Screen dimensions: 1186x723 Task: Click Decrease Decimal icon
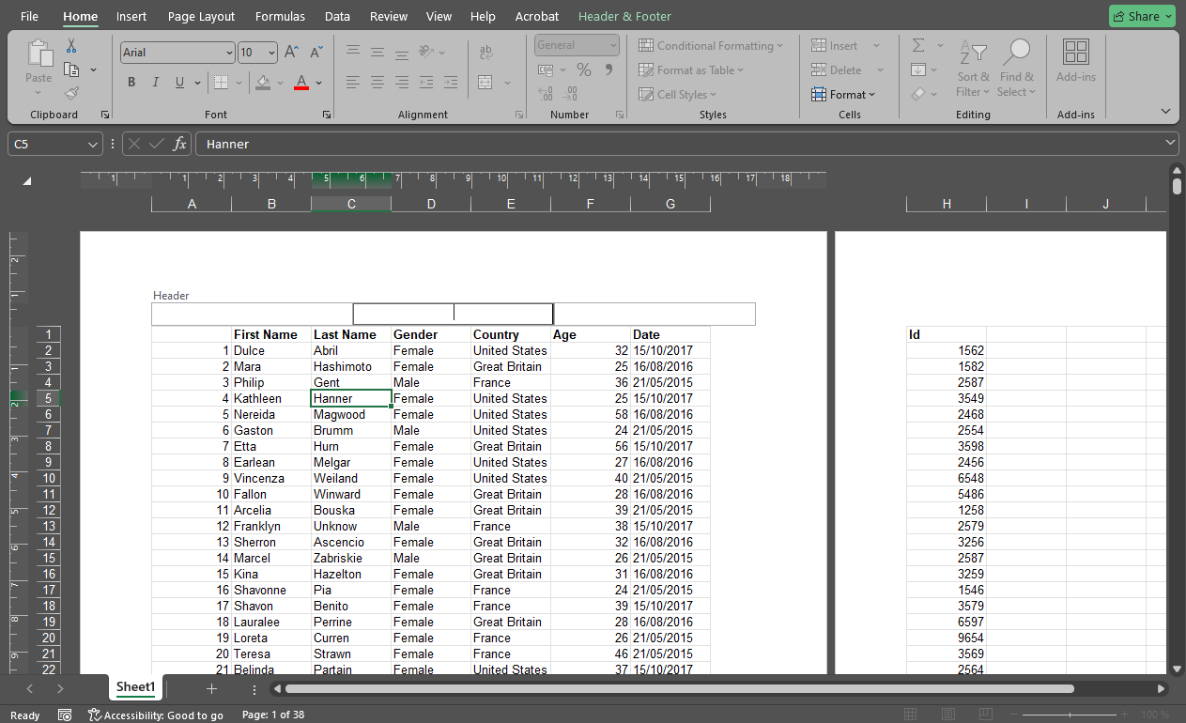click(x=570, y=94)
